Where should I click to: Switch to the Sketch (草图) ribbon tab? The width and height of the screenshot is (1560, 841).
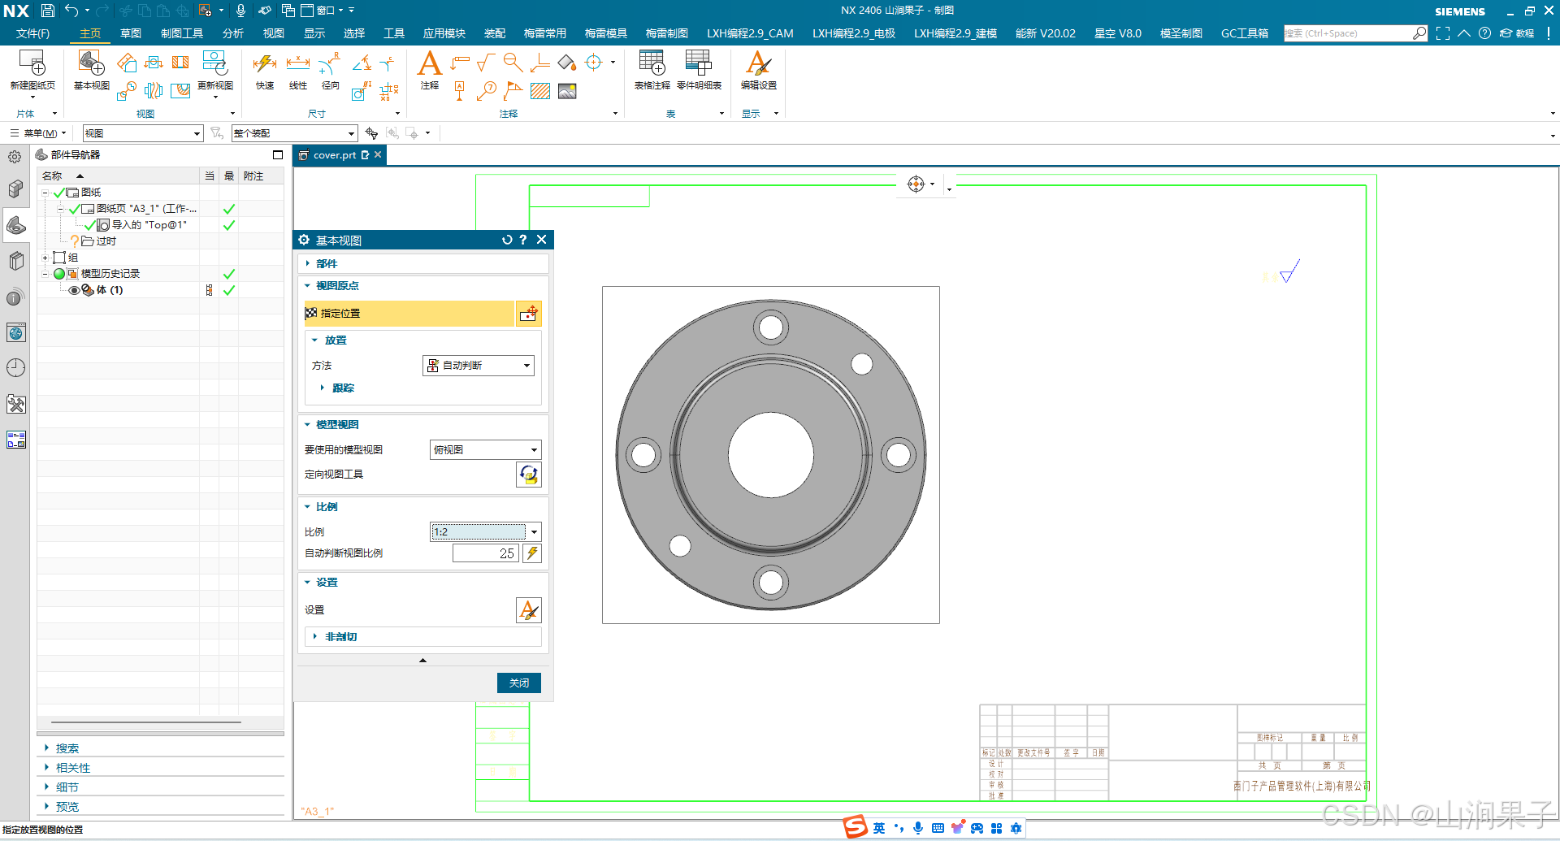click(131, 33)
